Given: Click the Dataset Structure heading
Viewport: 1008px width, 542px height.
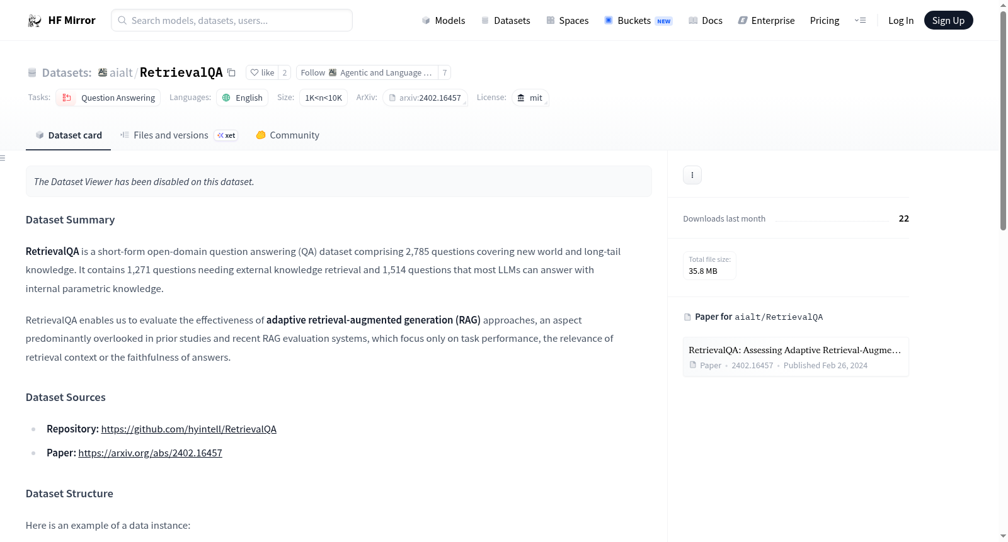Looking at the screenshot, I should point(69,494).
